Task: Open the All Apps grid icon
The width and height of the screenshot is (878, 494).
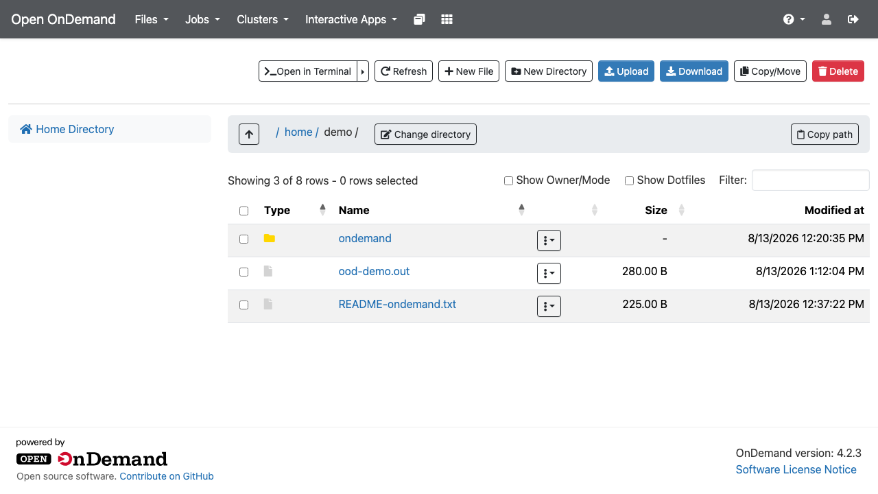Action: (447, 19)
